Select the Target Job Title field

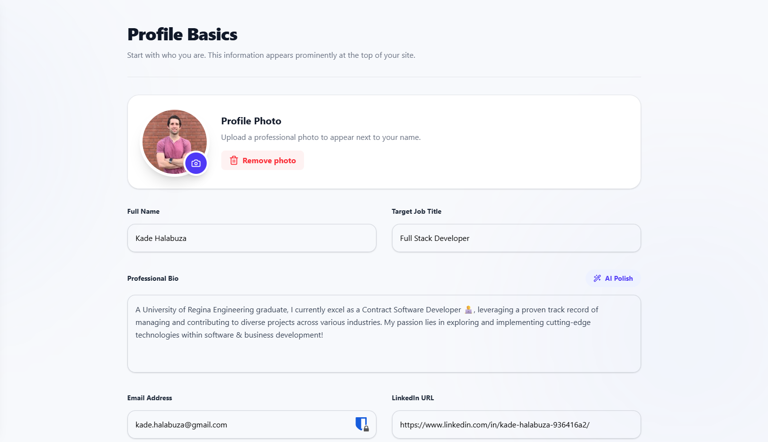coord(516,238)
